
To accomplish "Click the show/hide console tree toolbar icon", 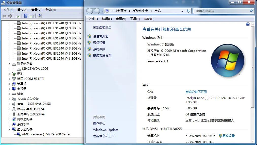I will tap(18, 16).
